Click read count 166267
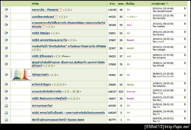The width and height of the screenshot is (191, 130). click(x=112, y=113)
